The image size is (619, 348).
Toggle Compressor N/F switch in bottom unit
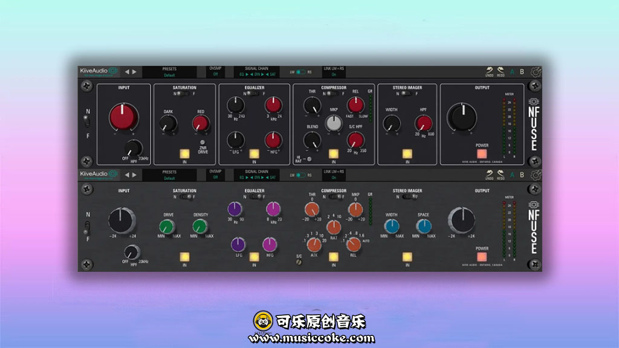coord(335,197)
